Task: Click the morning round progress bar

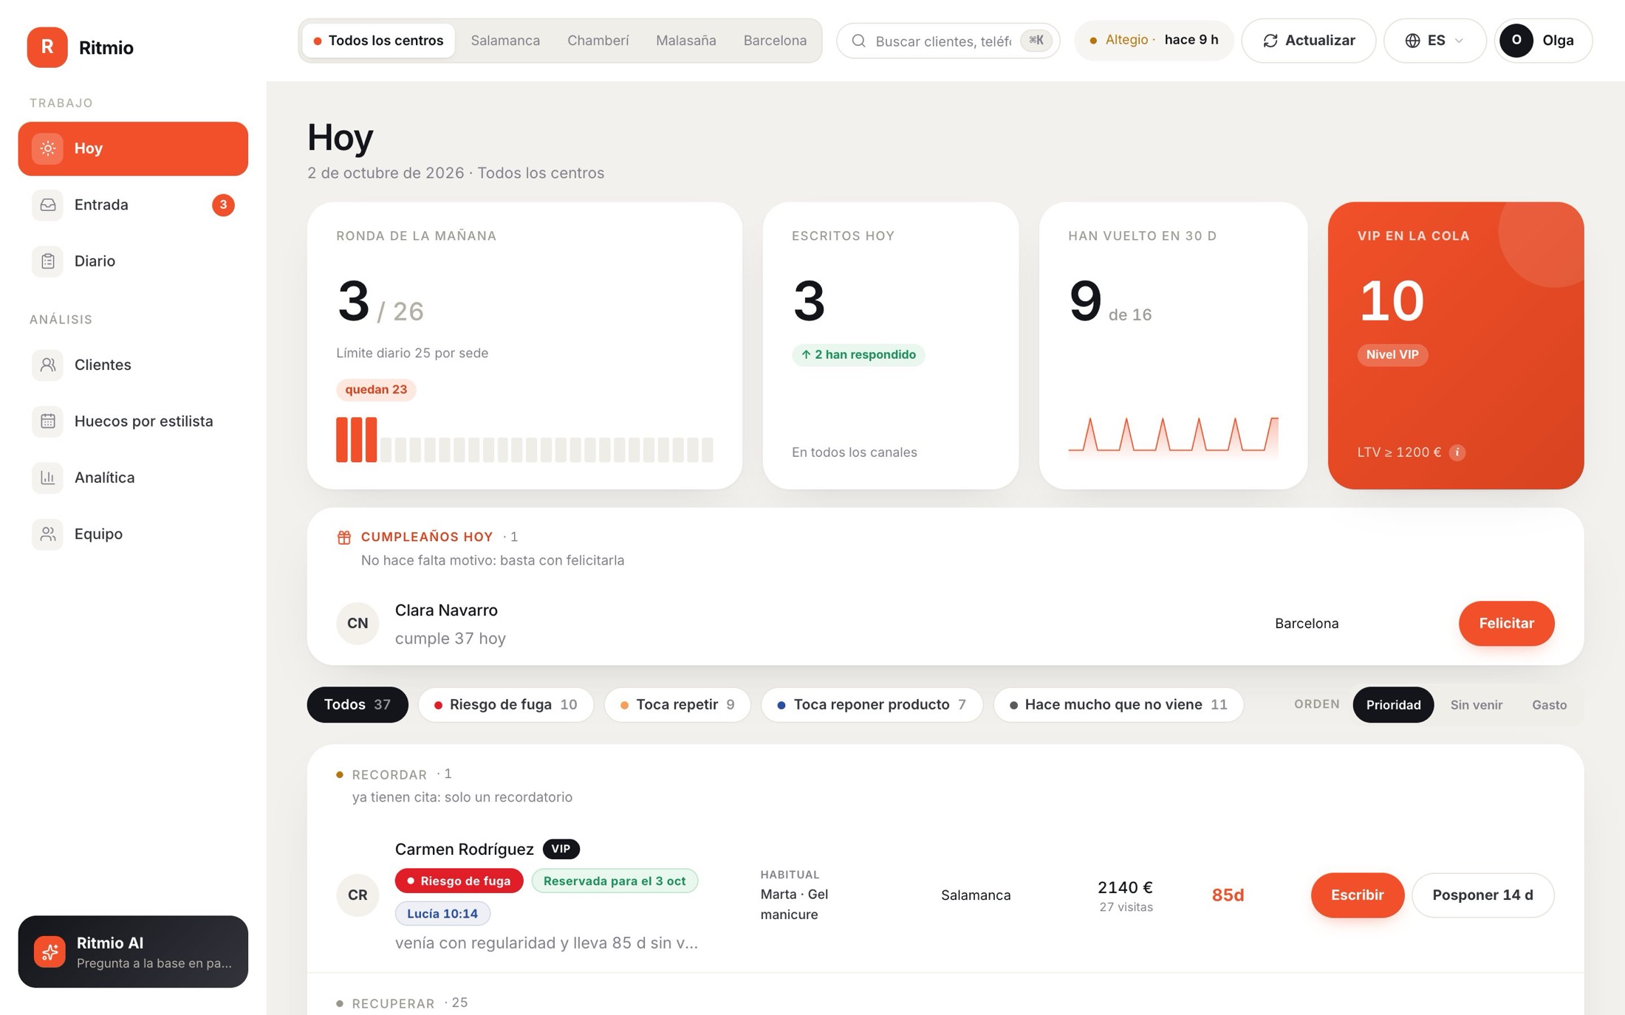Action: [524, 440]
